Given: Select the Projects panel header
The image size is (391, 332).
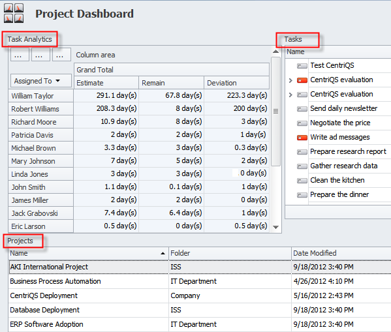Looking at the screenshot, I should (x=20, y=241).
